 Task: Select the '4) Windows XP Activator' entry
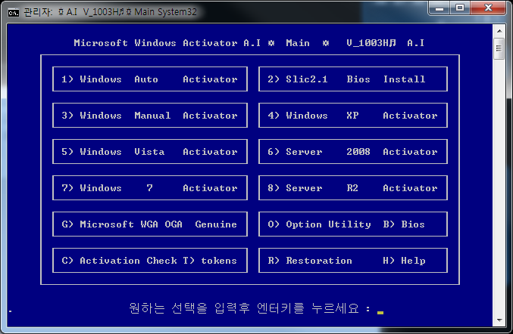tap(352, 115)
